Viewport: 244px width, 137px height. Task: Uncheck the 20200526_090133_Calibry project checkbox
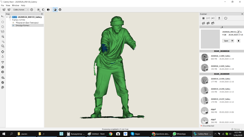click(x=10, y=17)
